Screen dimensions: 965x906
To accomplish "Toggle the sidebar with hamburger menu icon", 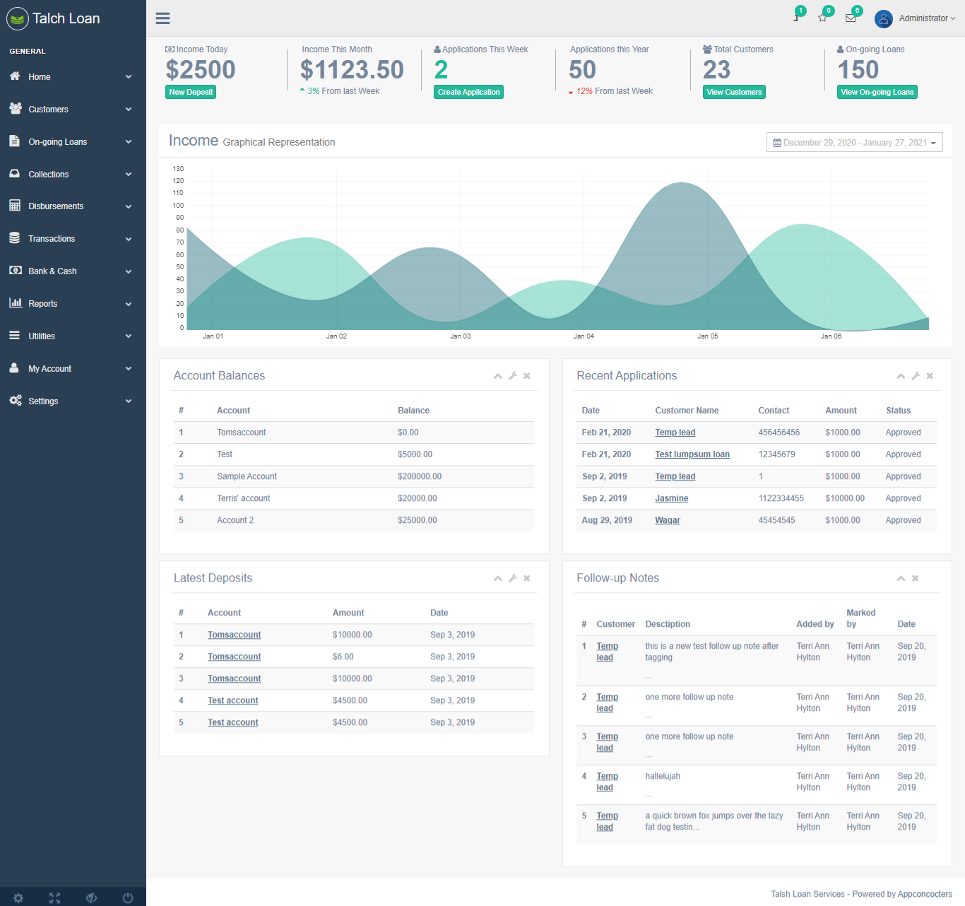I will (x=162, y=18).
